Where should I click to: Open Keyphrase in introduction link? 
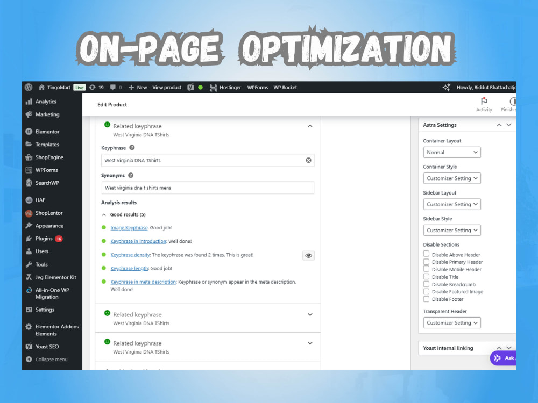click(x=138, y=241)
